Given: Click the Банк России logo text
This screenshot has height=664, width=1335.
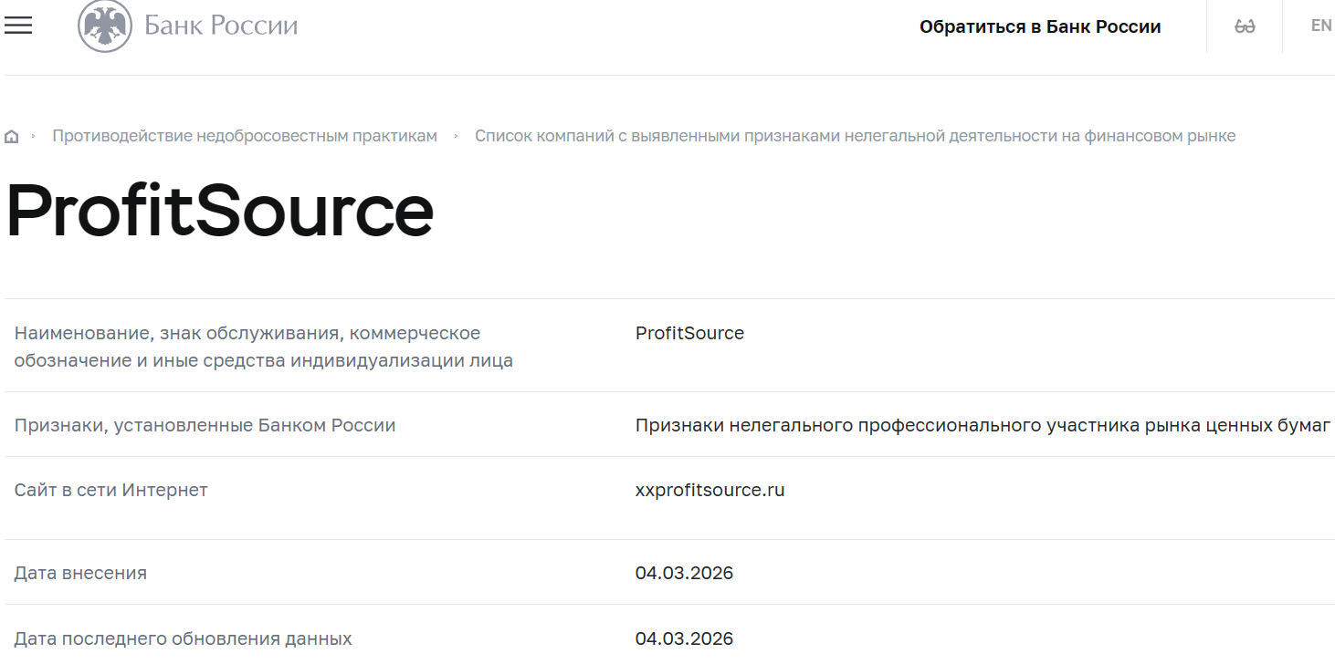Looking at the screenshot, I should point(219,26).
